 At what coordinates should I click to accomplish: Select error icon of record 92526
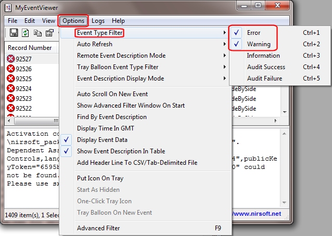[10, 69]
